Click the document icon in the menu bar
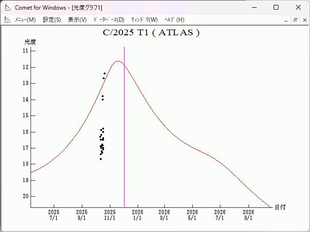The image size is (310, 232). tap(7, 20)
